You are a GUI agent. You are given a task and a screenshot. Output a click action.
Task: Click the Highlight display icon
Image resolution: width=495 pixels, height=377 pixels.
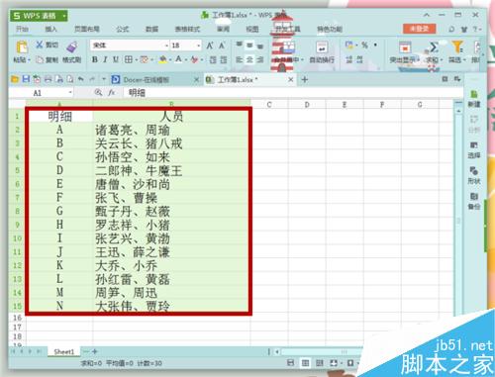pos(405,47)
